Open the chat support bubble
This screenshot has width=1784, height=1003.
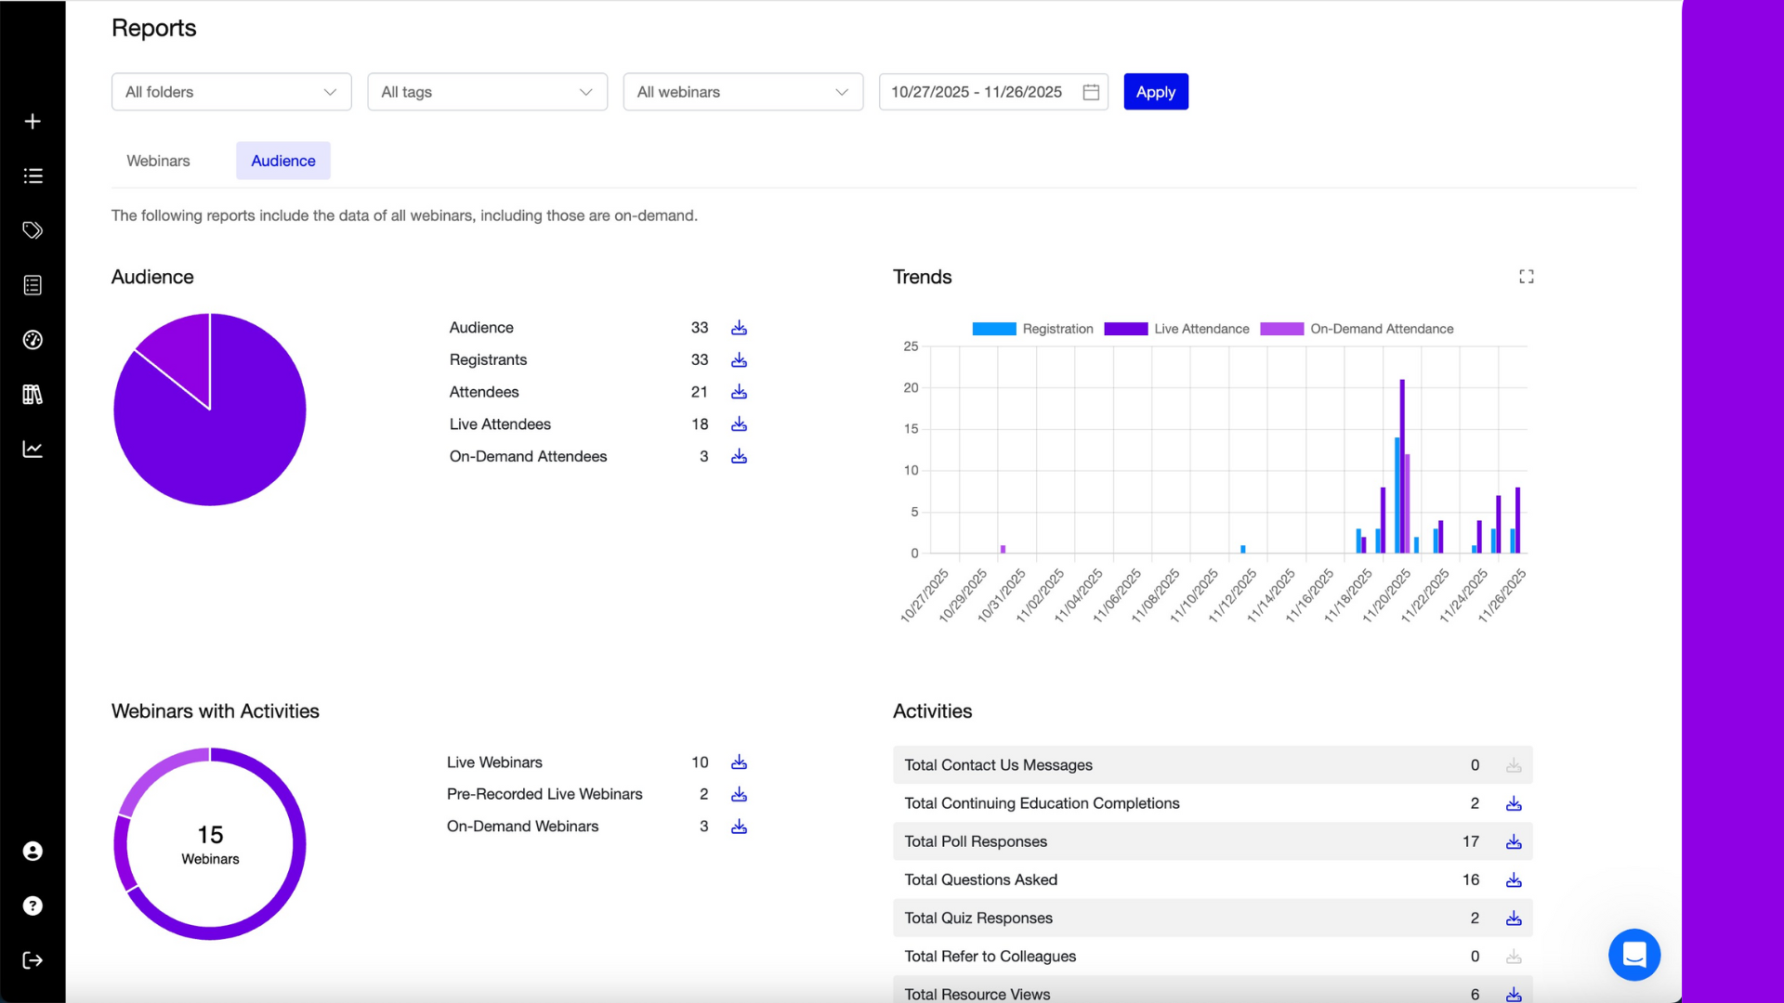(x=1634, y=955)
